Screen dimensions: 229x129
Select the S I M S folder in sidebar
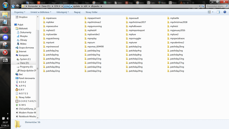click(x=22, y=105)
